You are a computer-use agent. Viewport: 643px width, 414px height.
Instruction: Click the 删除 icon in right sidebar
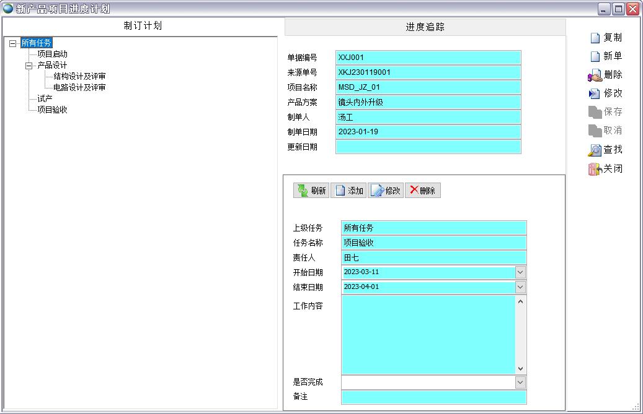(x=595, y=75)
